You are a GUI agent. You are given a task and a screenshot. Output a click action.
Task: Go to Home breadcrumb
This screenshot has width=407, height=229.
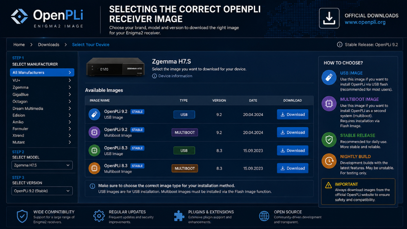(x=19, y=44)
